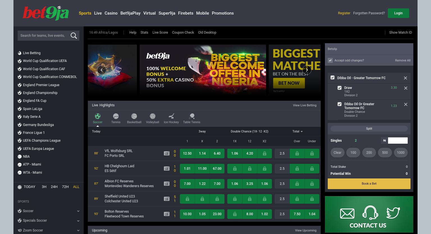Click the Singles stake amount field
The image size is (431, 234).
tap(398, 141)
